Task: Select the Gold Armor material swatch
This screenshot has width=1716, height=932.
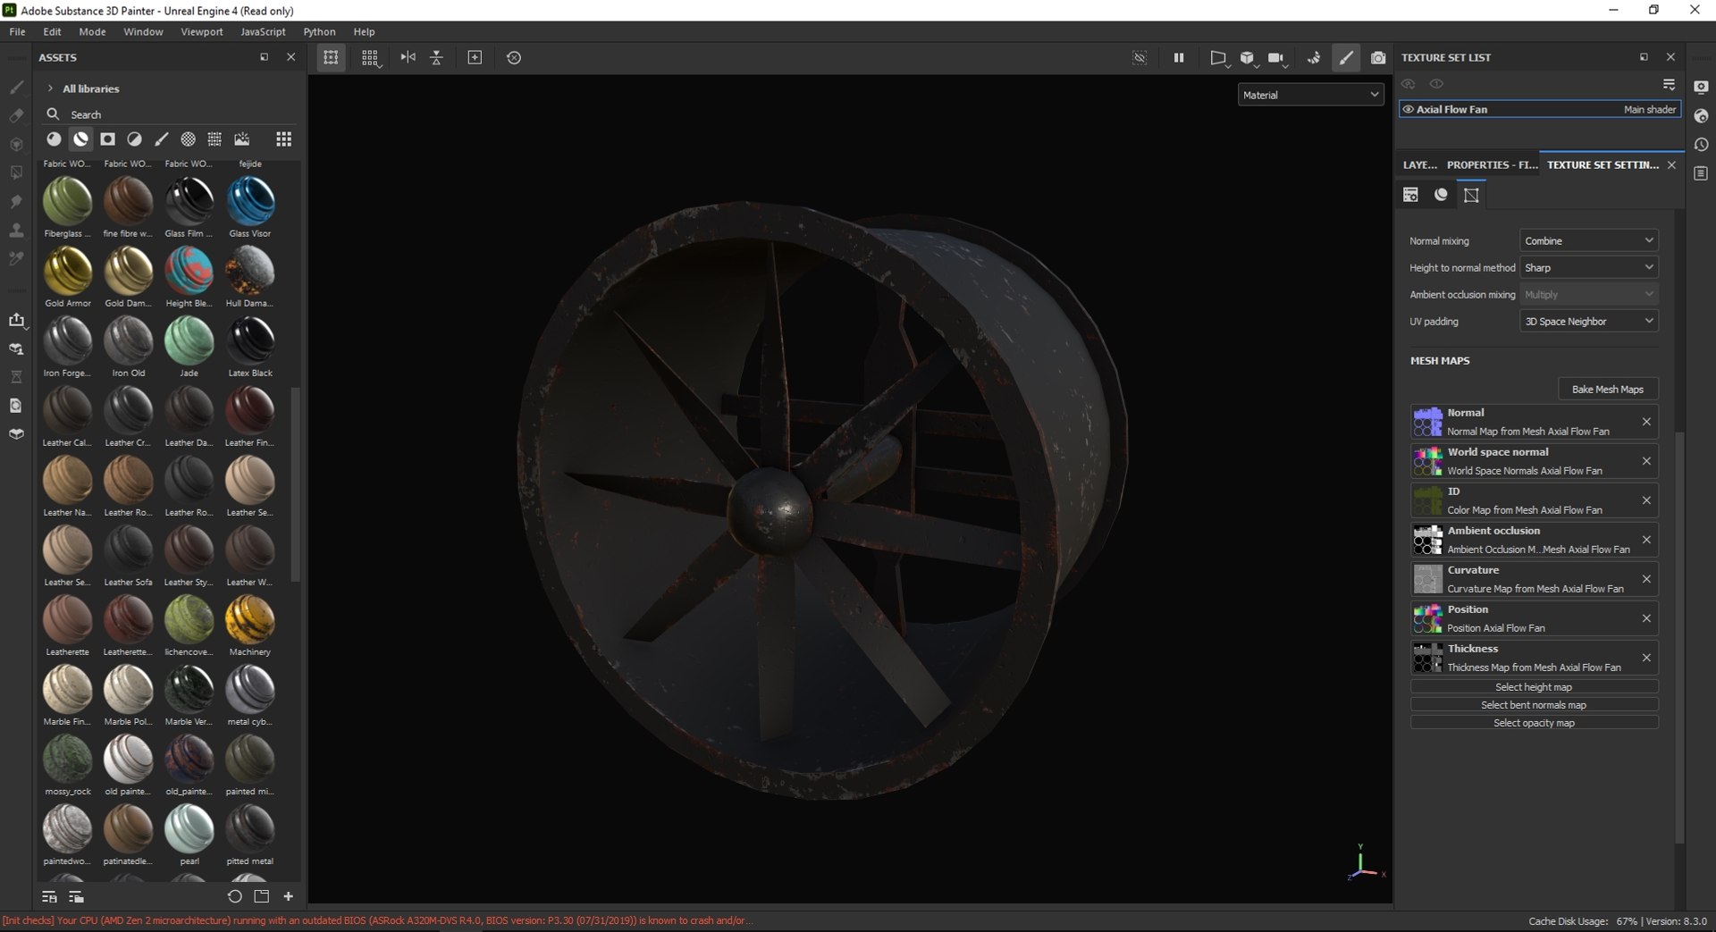Action: [x=68, y=272]
